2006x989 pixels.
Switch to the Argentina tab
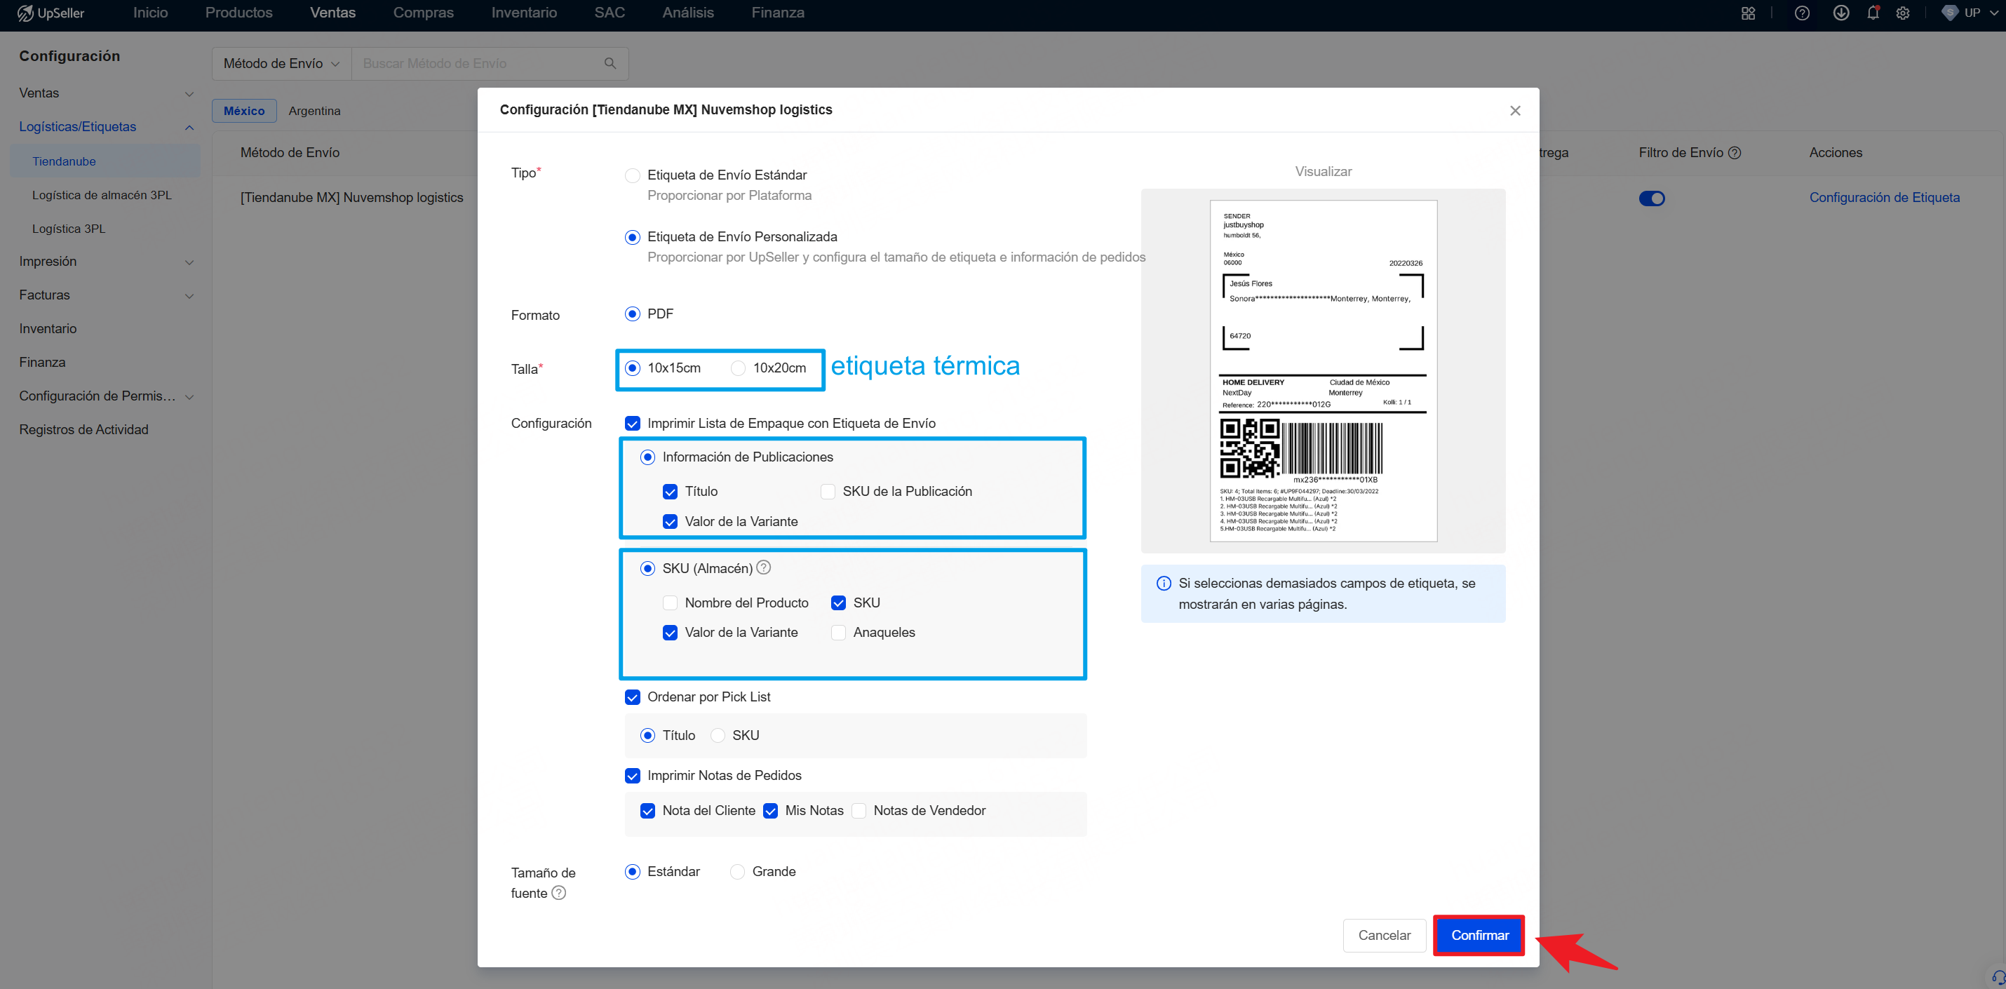coord(315,112)
